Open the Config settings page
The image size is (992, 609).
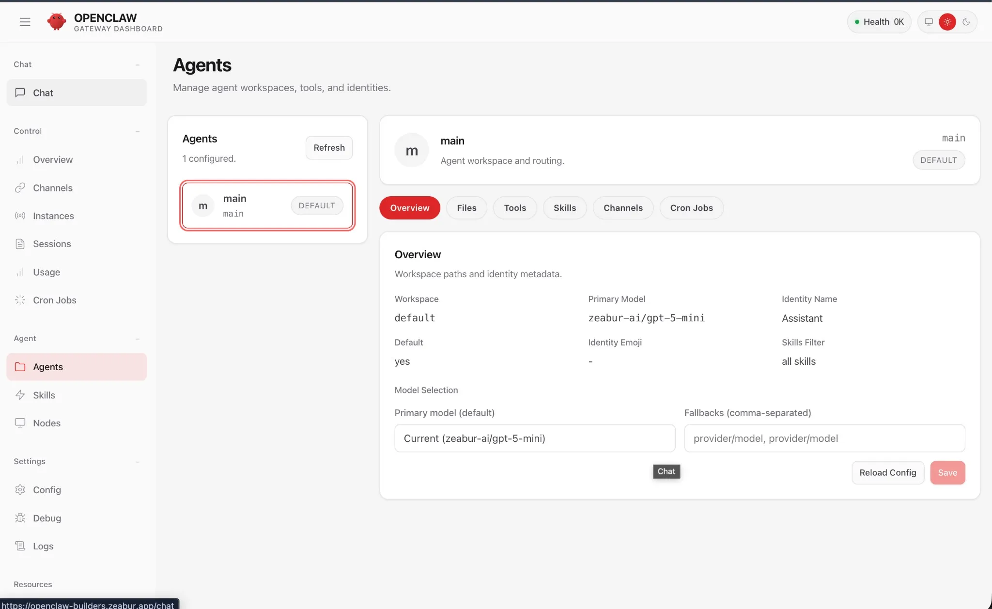pyautogui.click(x=77, y=490)
